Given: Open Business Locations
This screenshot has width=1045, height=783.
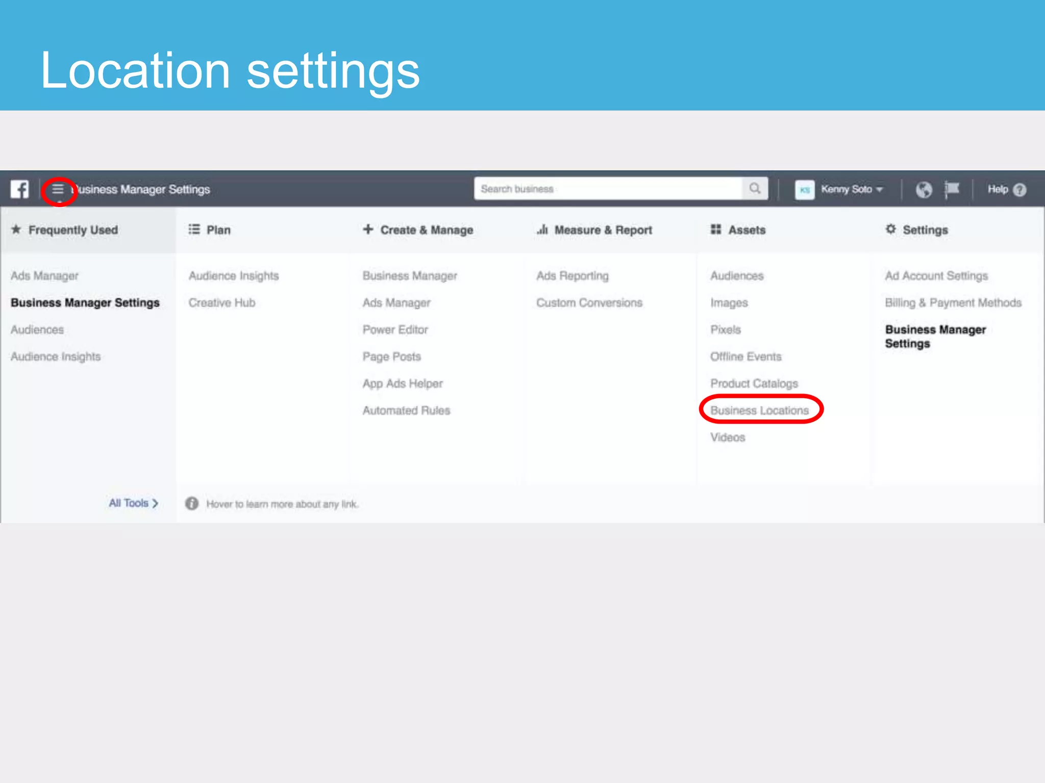Looking at the screenshot, I should click(x=760, y=410).
